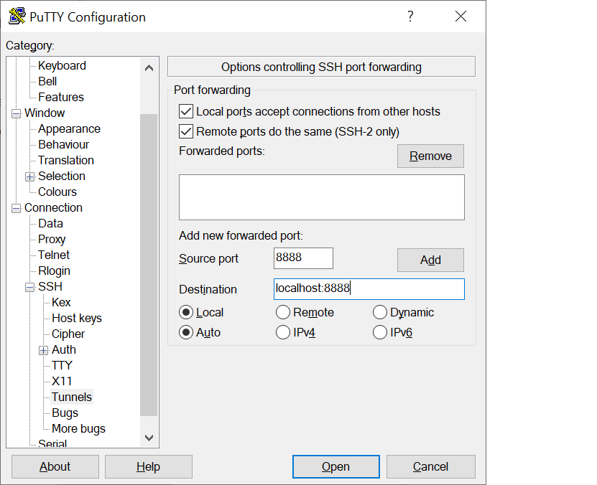Click the Open button
This screenshot has height=485, width=597.
335,466
